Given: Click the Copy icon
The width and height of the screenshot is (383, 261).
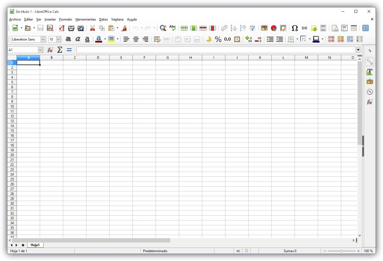Looking at the screenshot, I should (102, 28).
